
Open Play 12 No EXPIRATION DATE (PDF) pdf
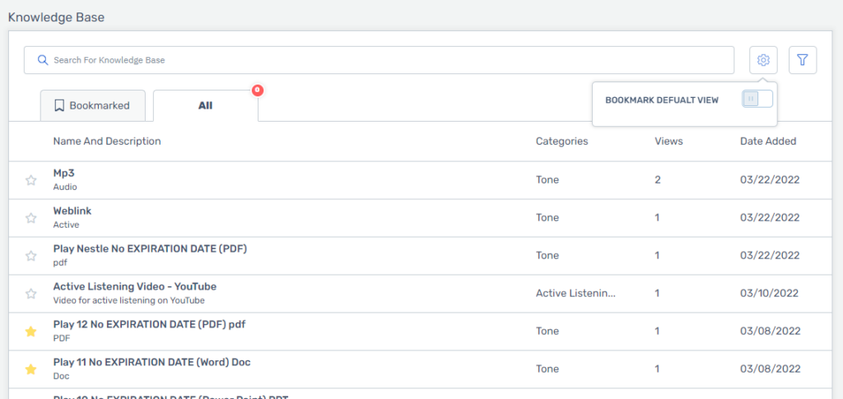[150, 324]
